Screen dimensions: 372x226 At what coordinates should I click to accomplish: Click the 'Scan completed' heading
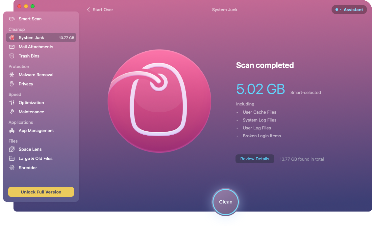pyautogui.click(x=265, y=65)
